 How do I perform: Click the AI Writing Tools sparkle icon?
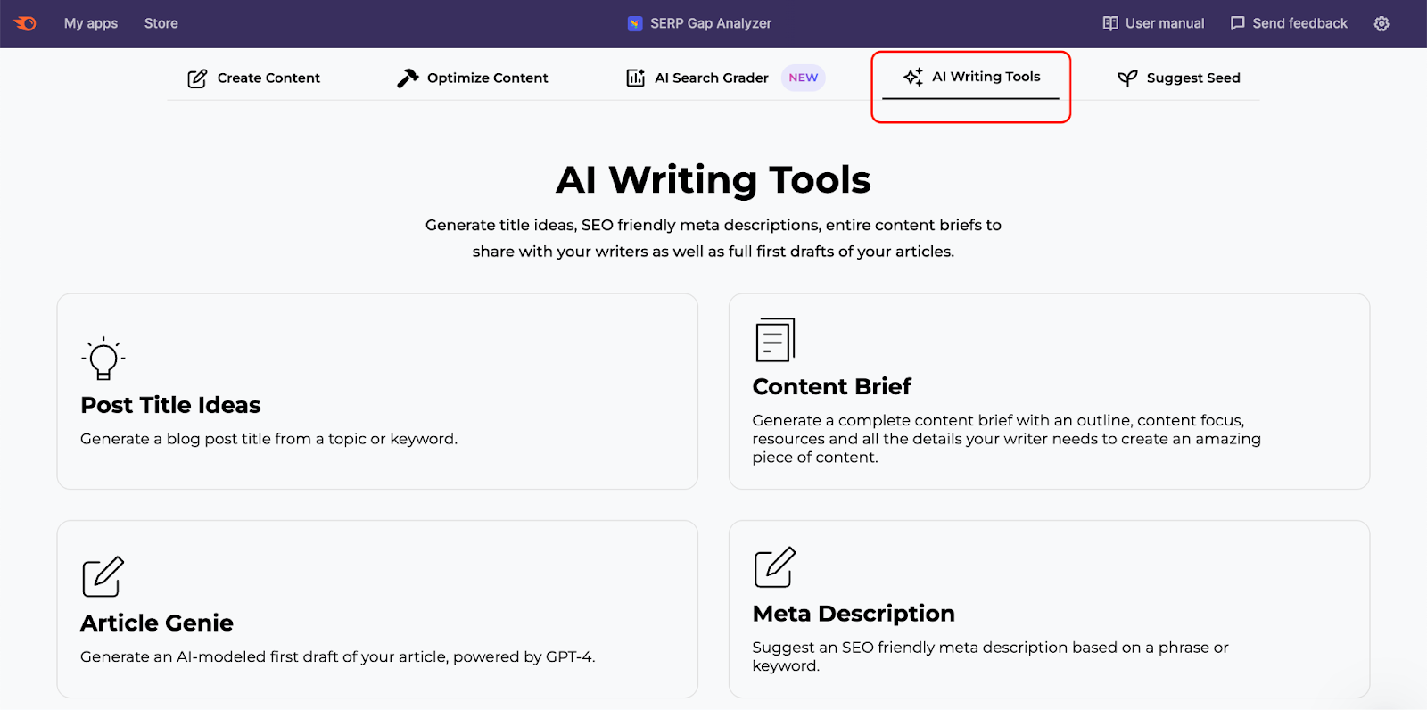(913, 77)
